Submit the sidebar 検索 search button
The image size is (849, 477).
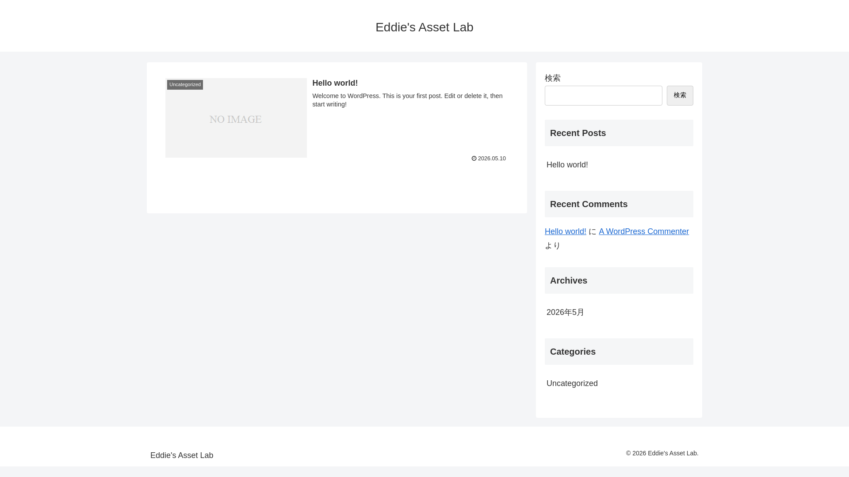pos(680,95)
